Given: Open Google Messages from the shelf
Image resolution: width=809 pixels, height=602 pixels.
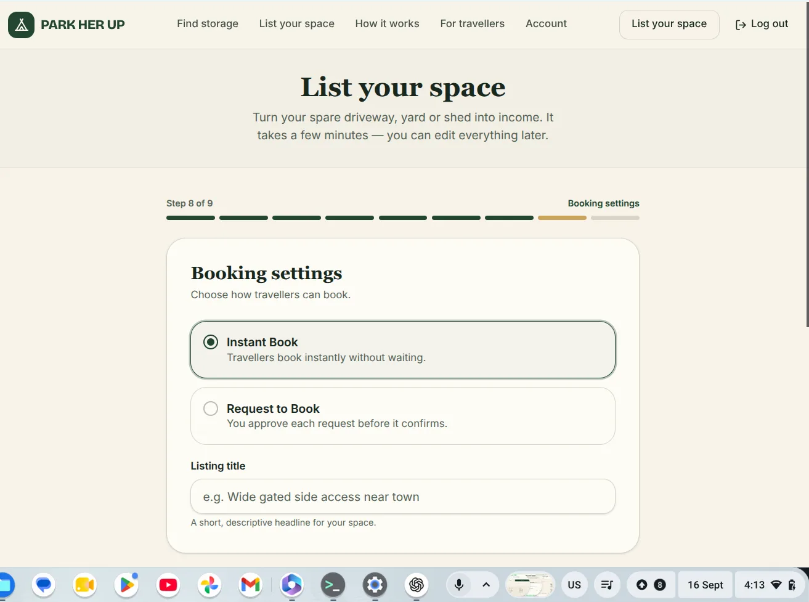Looking at the screenshot, I should [x=44, y=585].
